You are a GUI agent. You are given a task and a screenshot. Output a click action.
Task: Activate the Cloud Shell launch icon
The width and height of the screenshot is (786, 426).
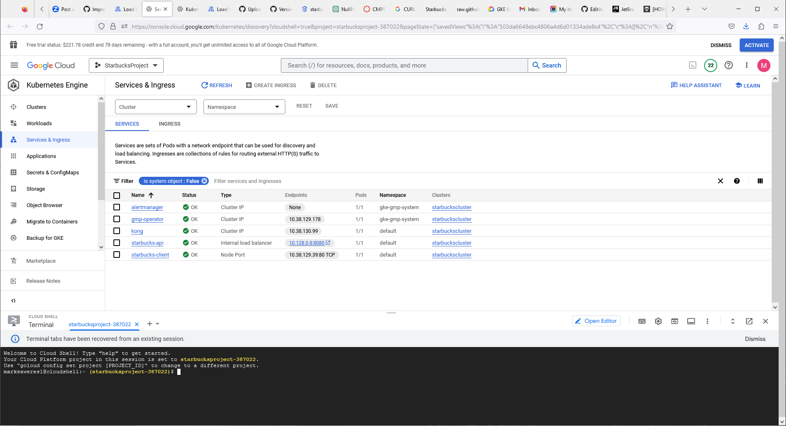[692, 65]
